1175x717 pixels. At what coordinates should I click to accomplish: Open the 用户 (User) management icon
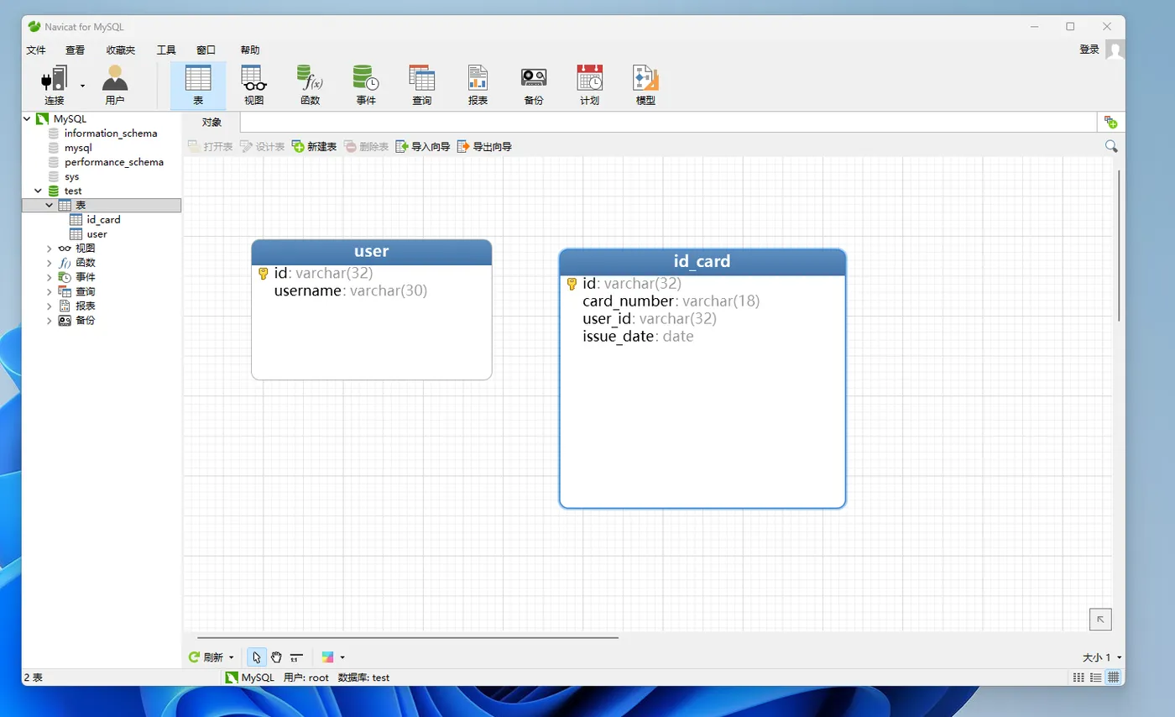[115, 86]
